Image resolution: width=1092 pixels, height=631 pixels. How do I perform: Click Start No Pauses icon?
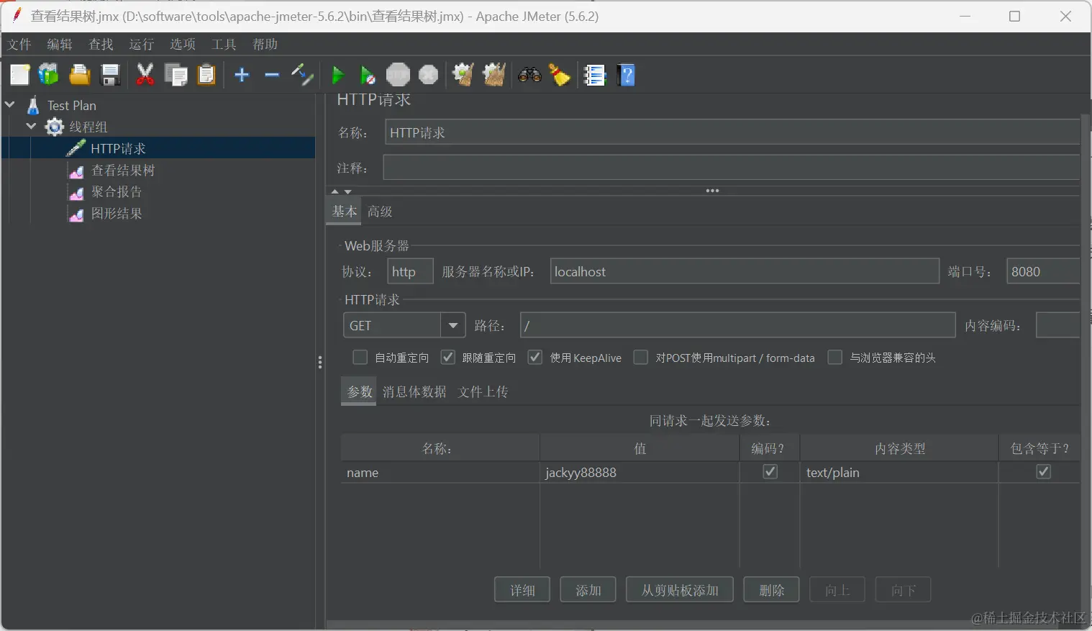pos(368,75)
